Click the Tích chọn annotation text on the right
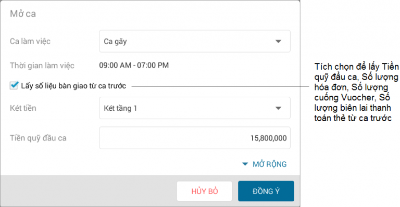The image size is (400, 207). pyautogui.click(x=356, y=93)
